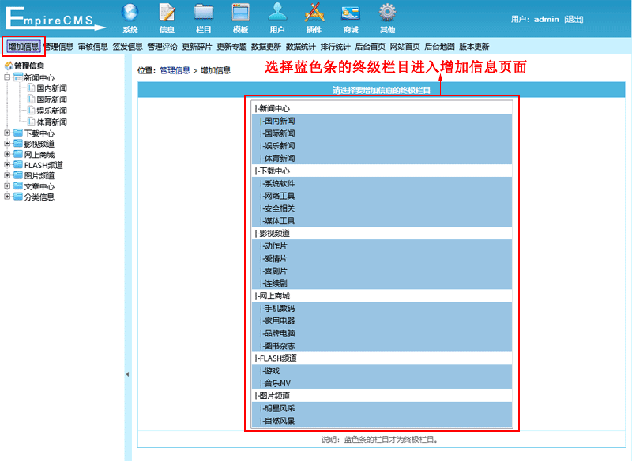
Task: Open the 系统 (System) globe icon
Action: coord(130,13)
